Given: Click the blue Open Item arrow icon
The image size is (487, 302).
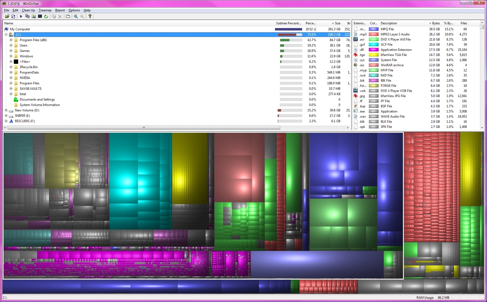Looking at the screenshot, I should click(21, 16).
